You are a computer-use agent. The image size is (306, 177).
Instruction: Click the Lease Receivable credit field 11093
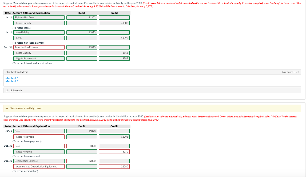click(x=114, y=137)
